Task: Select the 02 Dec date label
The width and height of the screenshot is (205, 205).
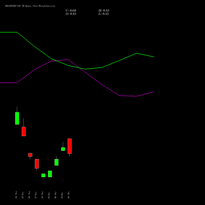Action: (x=56, y=195)
